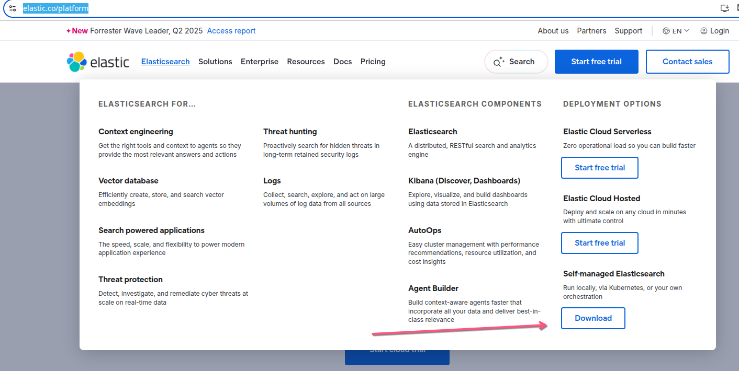The image size is (739, 371).
Task: Click the Elastic logo
Action: [98, 62]
